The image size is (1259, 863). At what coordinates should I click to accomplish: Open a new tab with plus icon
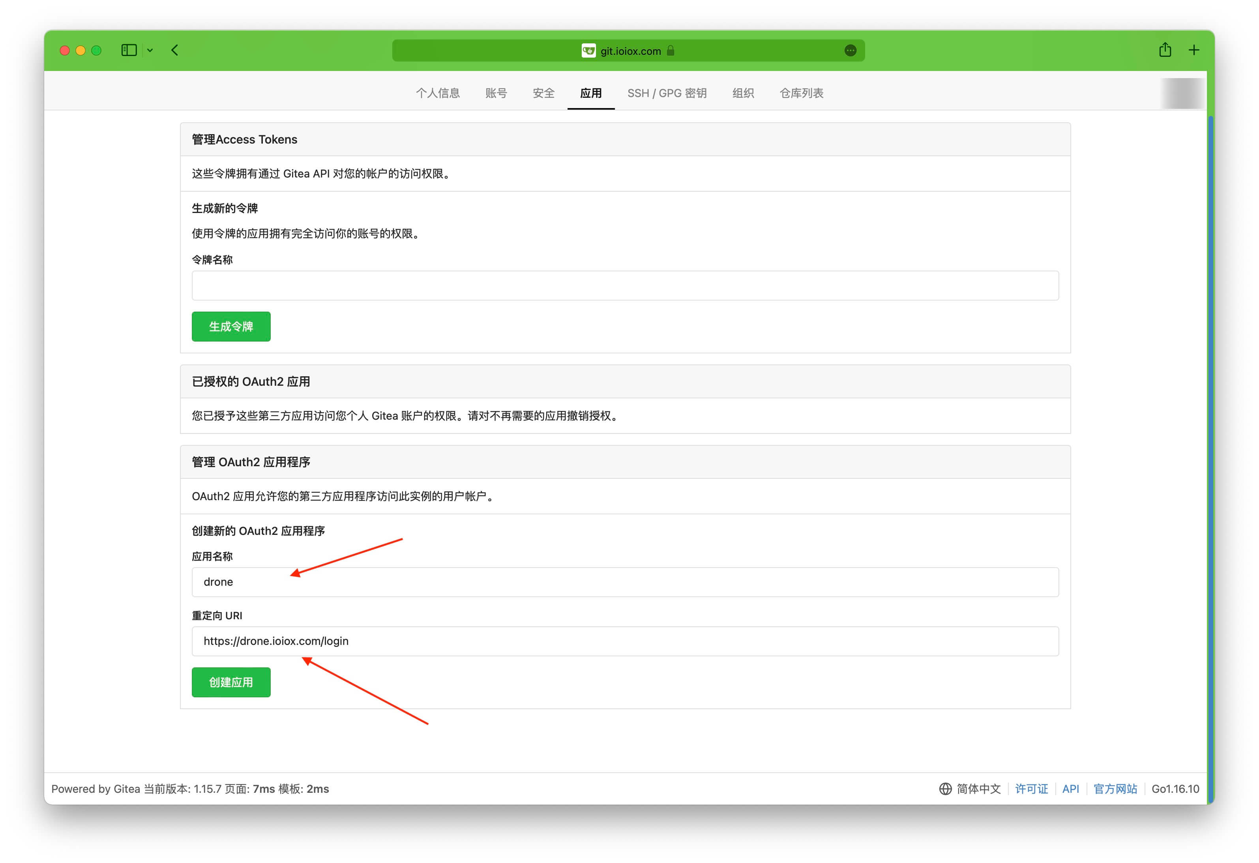tap(1194, 50)
